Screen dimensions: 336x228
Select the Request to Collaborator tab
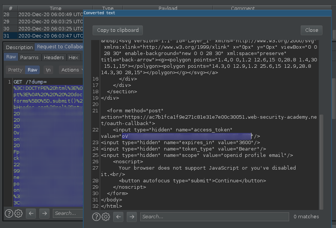pos(59,47)
